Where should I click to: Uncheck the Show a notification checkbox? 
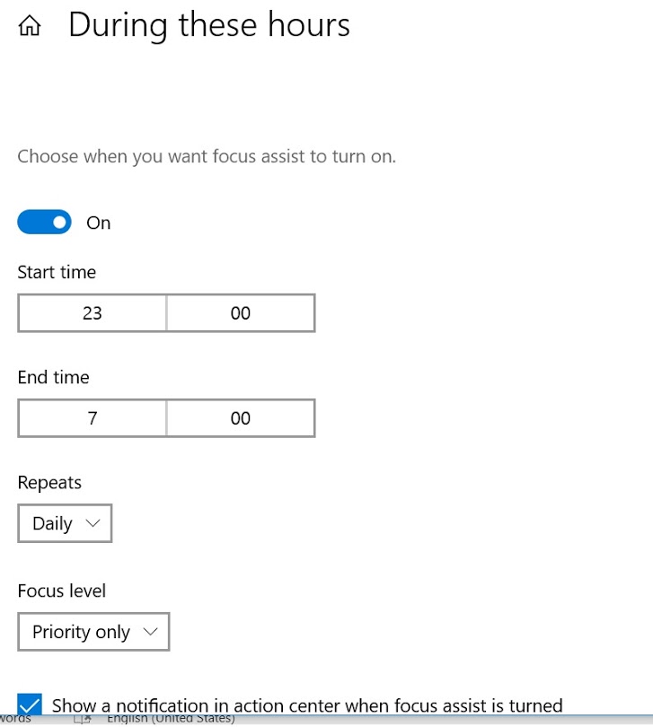click(x=30, y=705)
